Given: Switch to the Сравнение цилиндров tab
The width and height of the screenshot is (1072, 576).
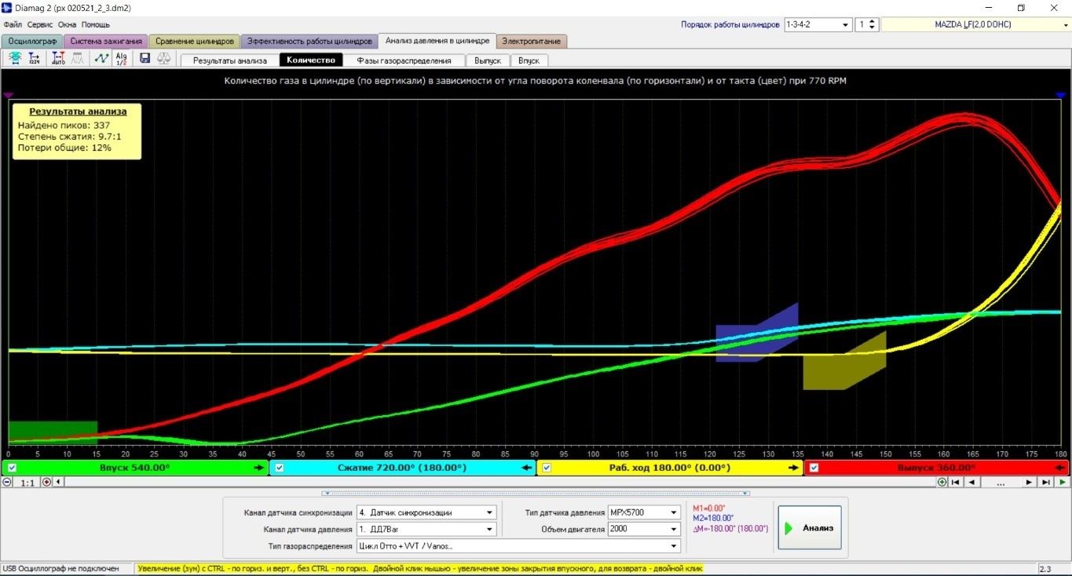Looking at the screenshot, I should tap(194, 41).
